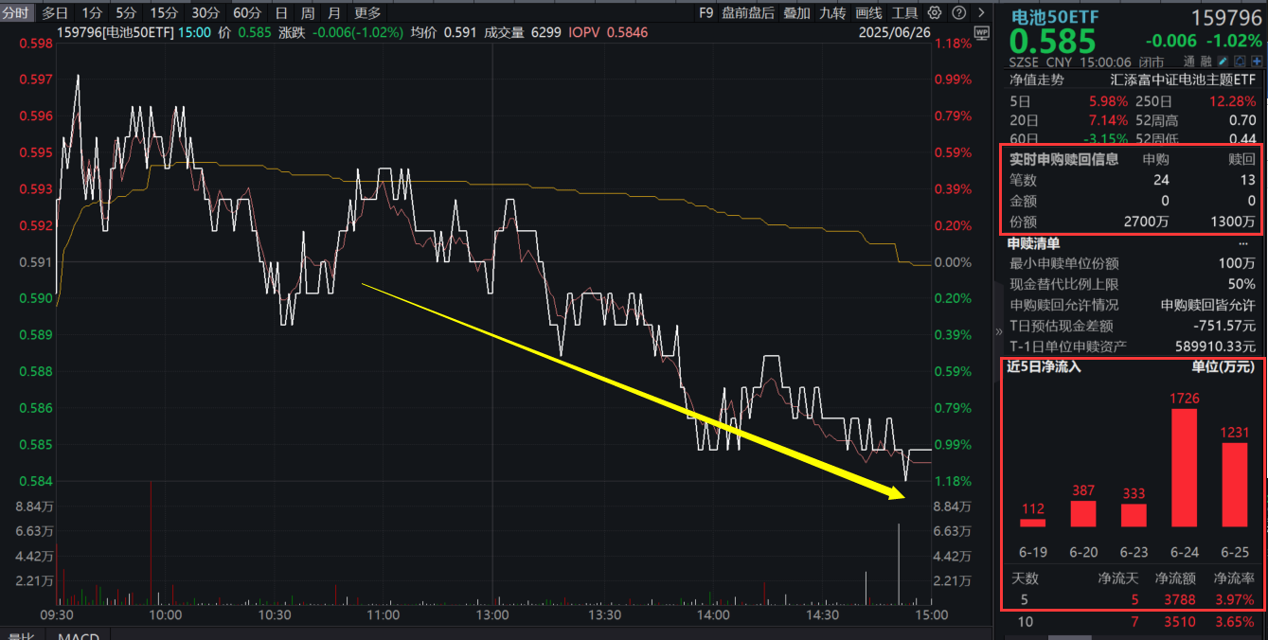Screen dimensions: 1268x640
Task: Click the 叠加 overlay button
Action: [797, 12]
